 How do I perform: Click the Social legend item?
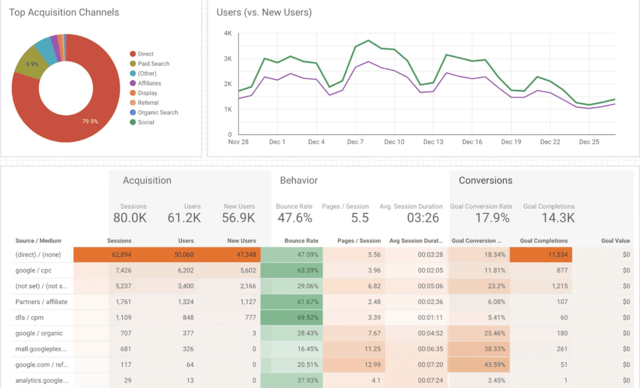142,122
